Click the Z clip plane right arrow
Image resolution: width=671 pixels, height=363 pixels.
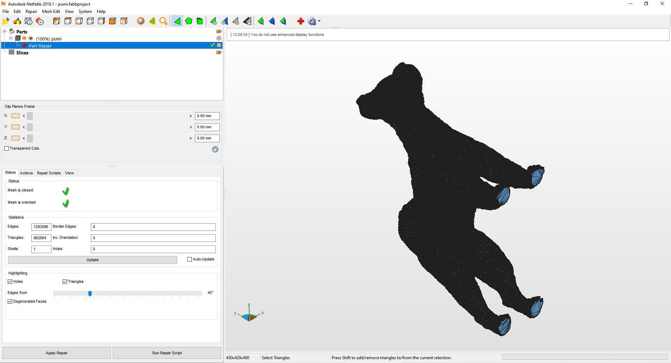coord(190,138)
